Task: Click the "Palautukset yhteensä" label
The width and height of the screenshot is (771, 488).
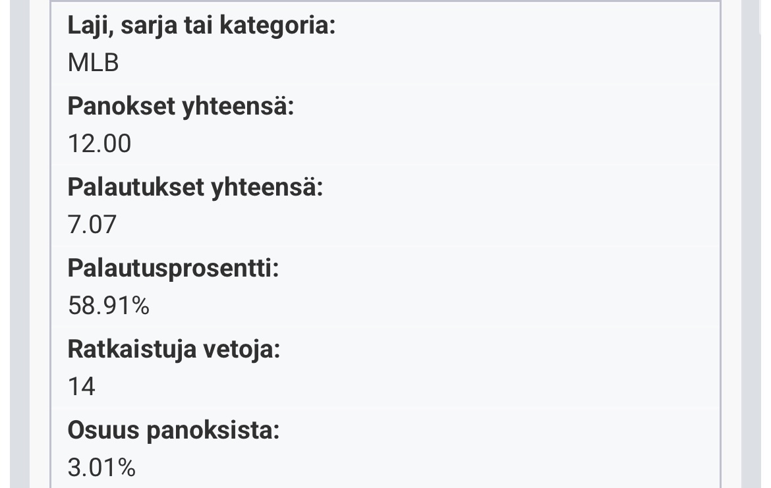Action: tap(195, 188)
